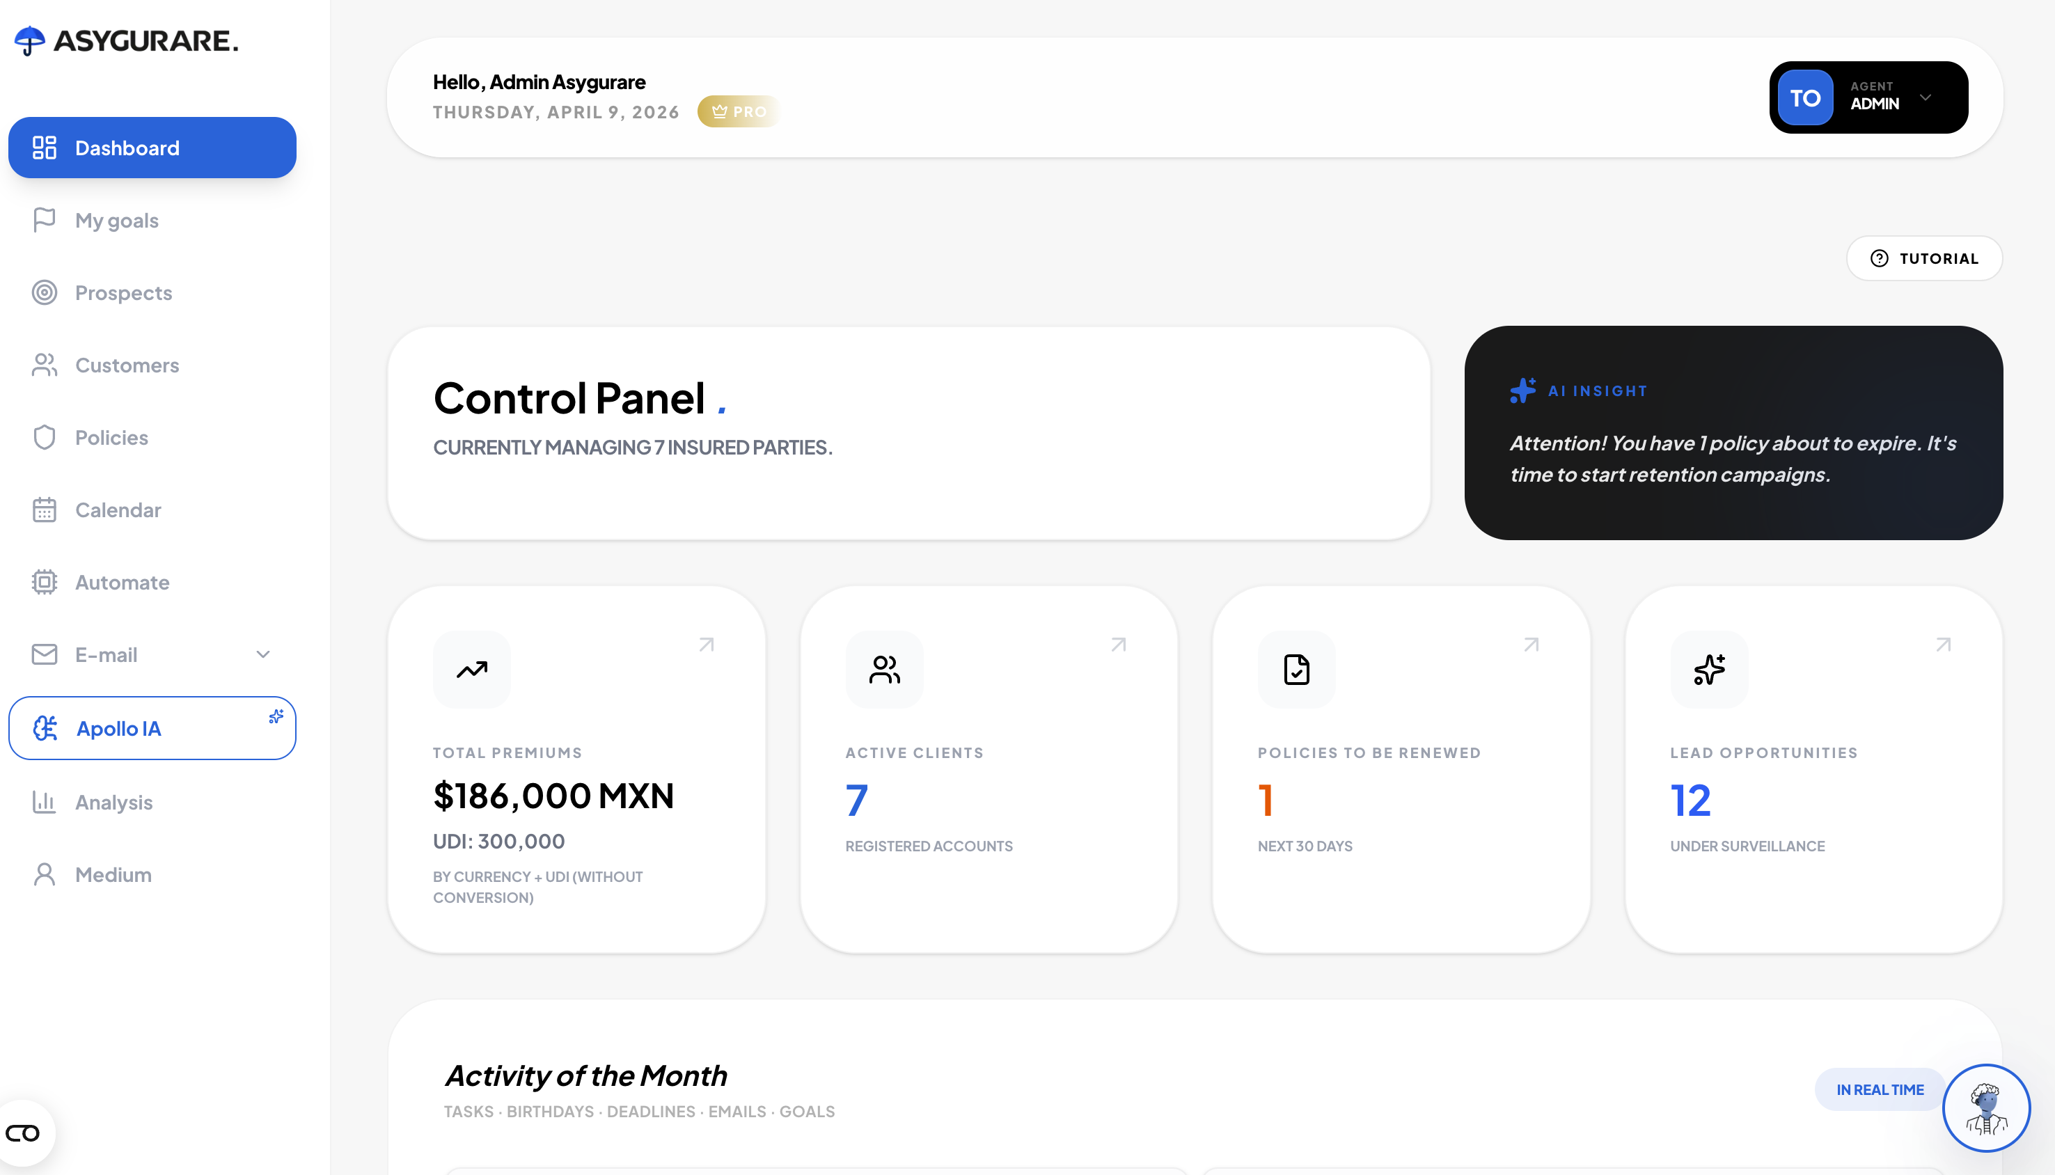Click the AI Insight expiring policy card

click(1732, 459)
